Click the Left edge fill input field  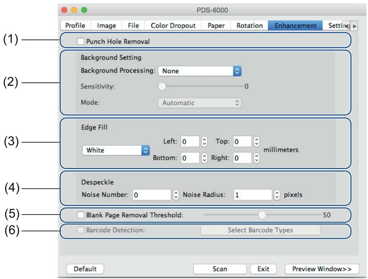191,141
